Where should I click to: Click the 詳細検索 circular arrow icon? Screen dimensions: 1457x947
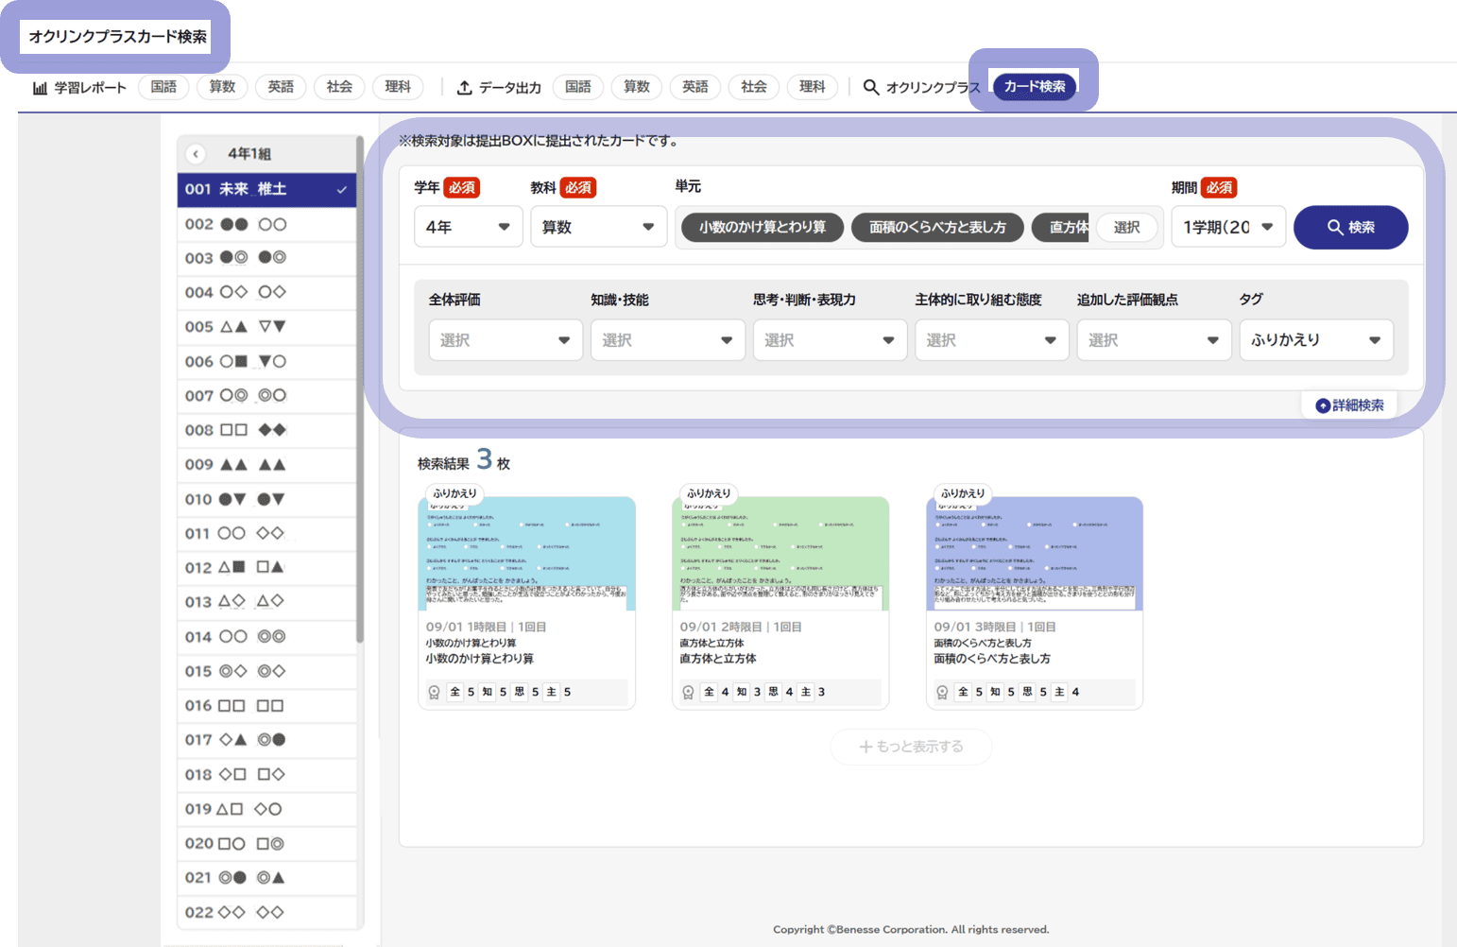[1323, 405]
